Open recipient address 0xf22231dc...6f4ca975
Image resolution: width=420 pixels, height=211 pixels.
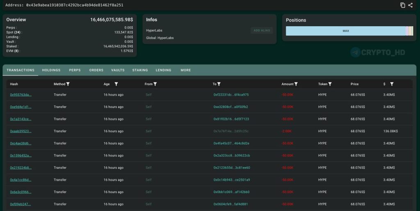[x=231, y=95]
